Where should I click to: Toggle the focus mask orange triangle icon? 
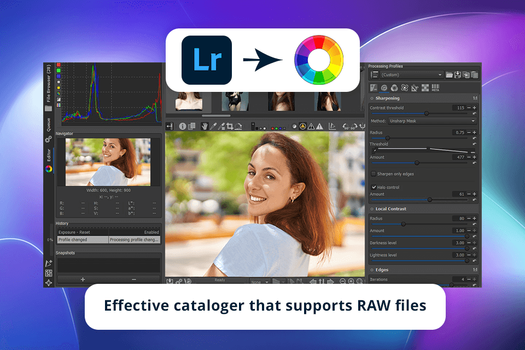click(302, 126)
